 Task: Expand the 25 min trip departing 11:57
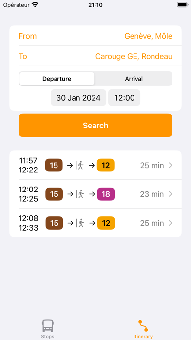[x=95, y=165]
